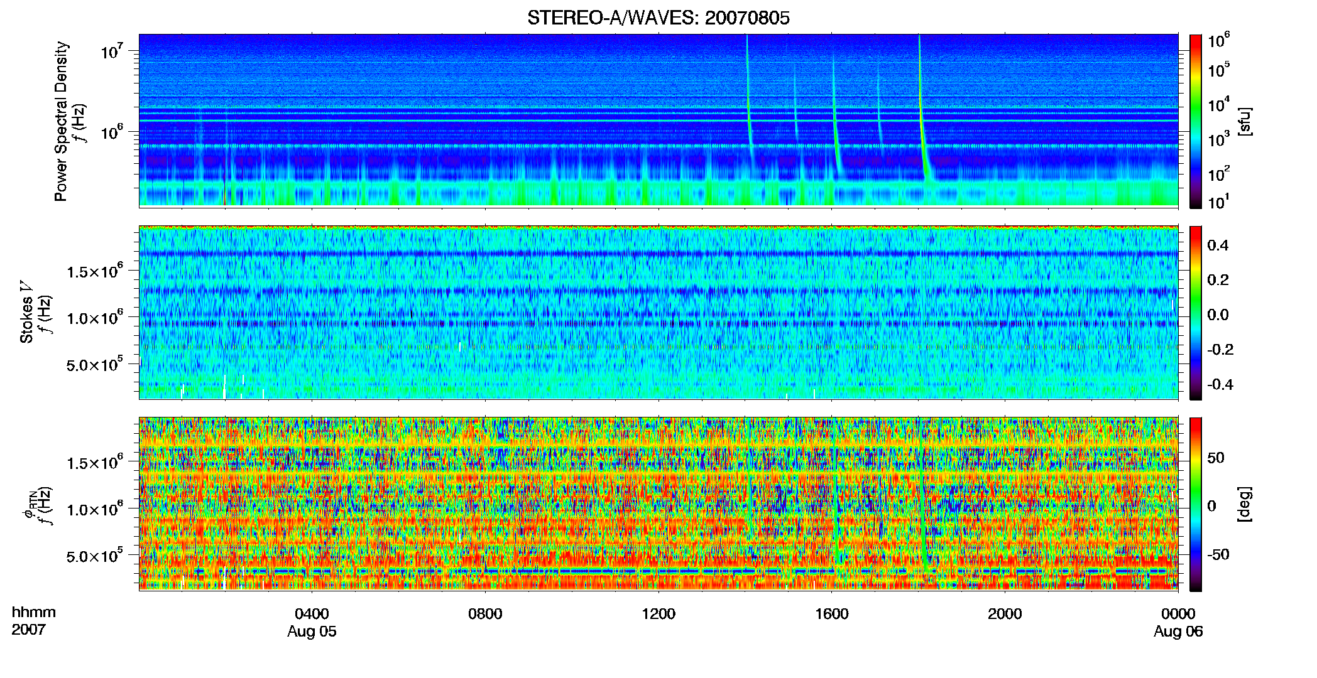Click the "Stokes V" y-axis label
1317x678 pixels.
coord(26,313)
